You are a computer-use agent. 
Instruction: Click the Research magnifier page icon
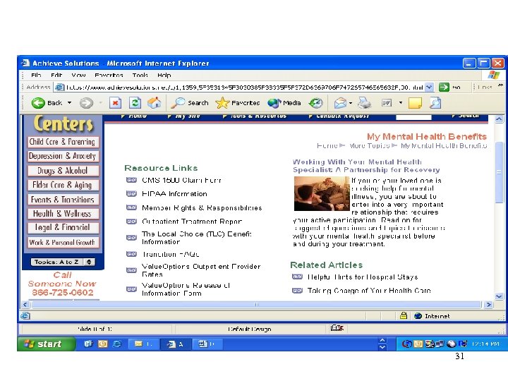pyautogui.click(x=435, y=103)
